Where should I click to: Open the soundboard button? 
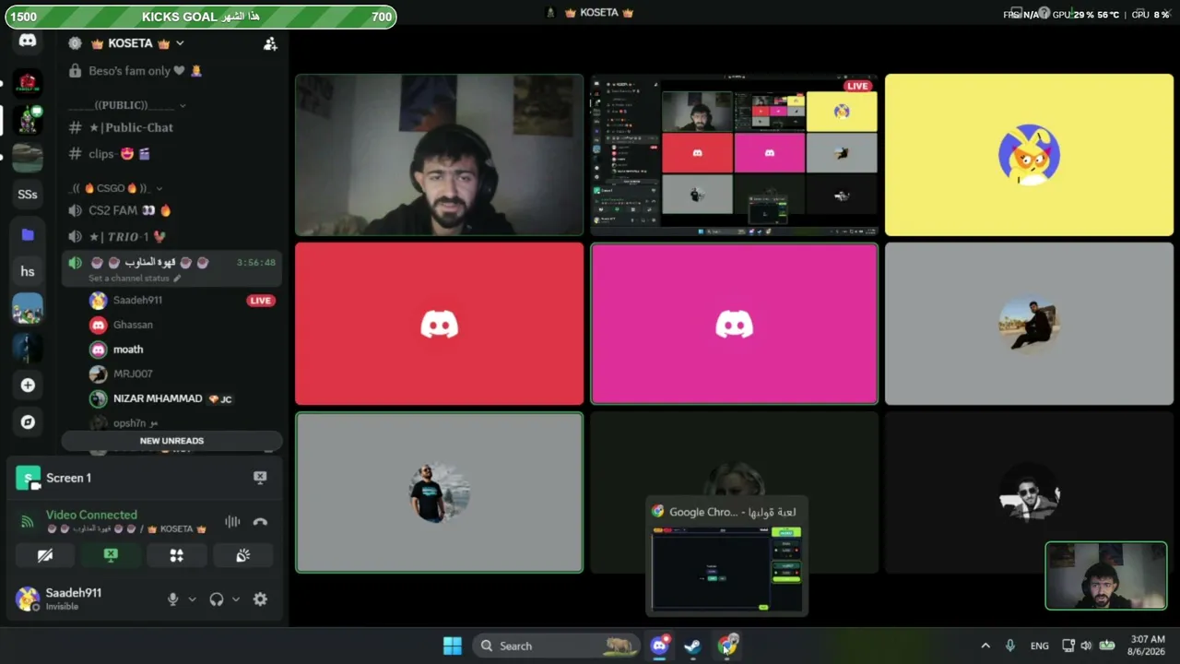click(243, 555)
